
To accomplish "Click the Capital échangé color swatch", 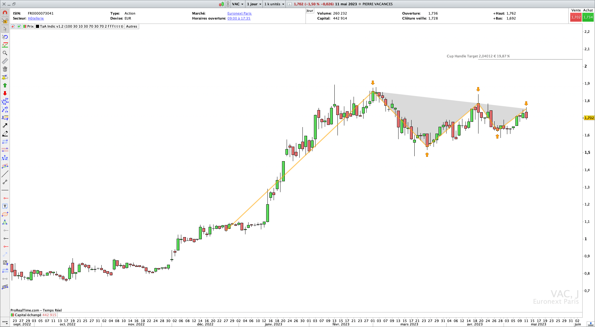I will tap(13, 315).
